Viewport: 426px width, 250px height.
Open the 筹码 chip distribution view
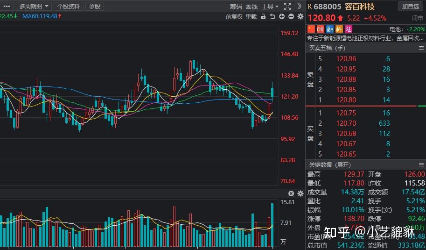(x=236, y=7)
